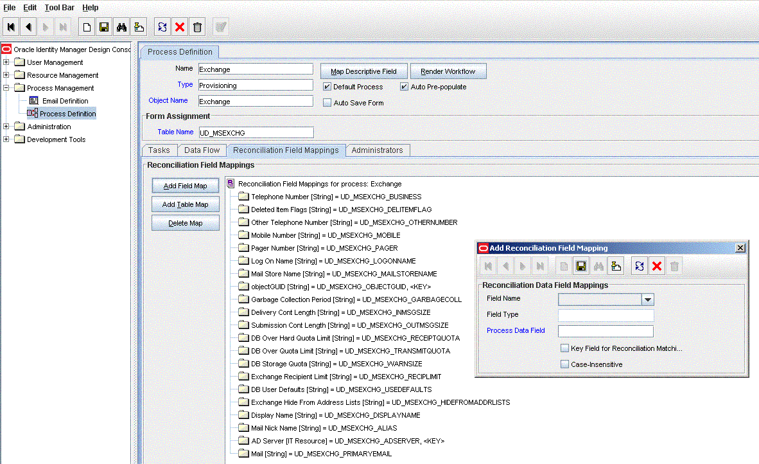Viewport: 759px width, 464px height.
Task: Click the root mapping icon for process Exchange
Action: coord(231,184)
